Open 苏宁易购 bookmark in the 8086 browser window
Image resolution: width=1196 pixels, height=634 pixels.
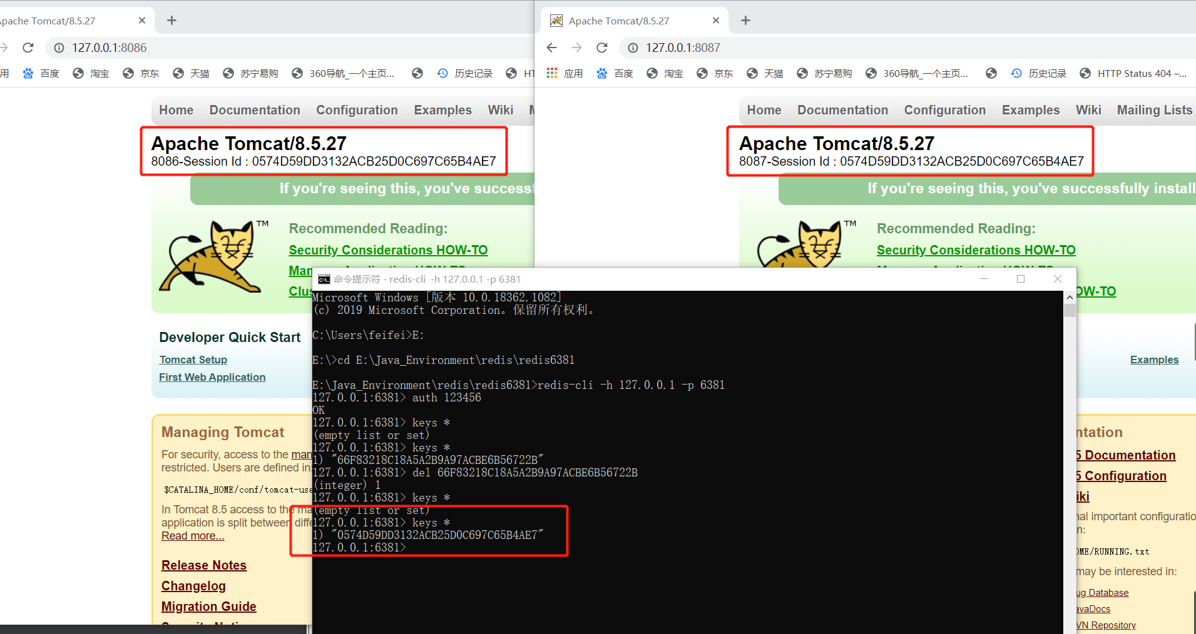[250, 73]
